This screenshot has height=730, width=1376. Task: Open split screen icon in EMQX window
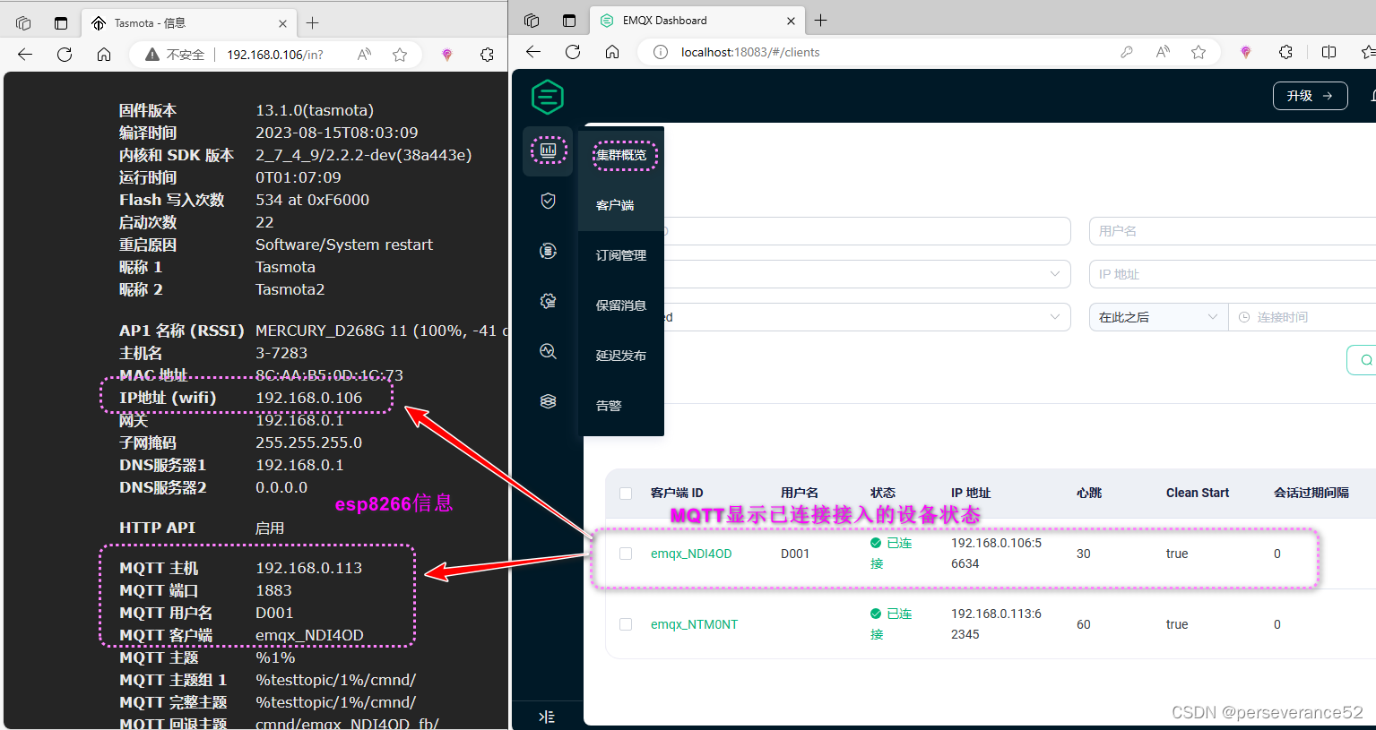pyautogui.click(x=1329, y=52)
